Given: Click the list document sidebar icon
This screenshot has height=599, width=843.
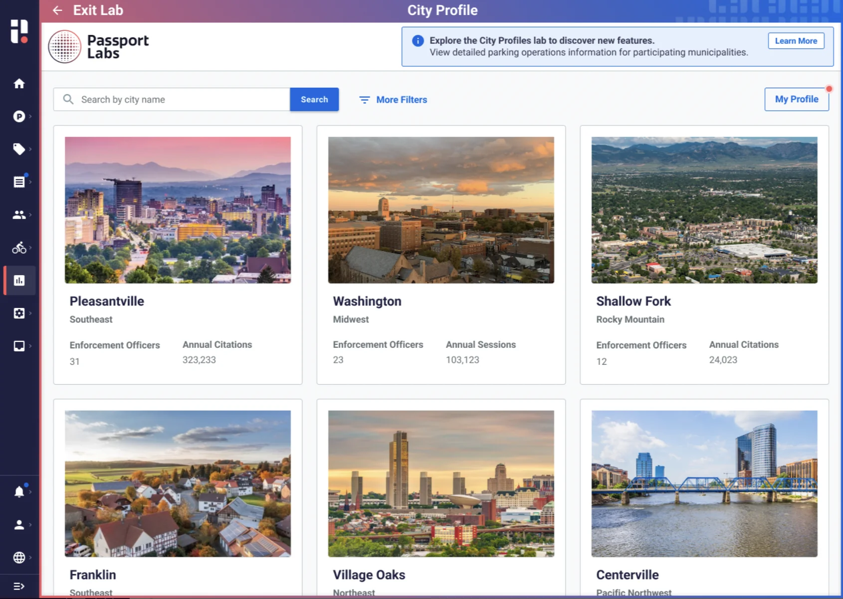Looking at the screenshot, I should [x=19, y=182].
